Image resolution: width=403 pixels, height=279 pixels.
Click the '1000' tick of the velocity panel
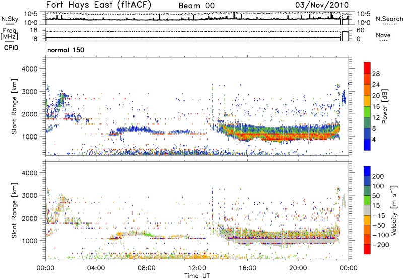pos(29,241)
